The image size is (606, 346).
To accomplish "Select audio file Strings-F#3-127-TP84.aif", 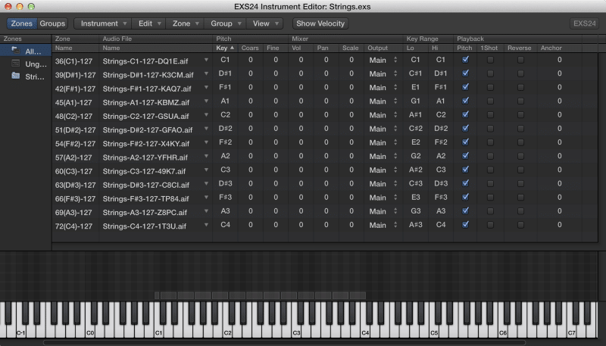I will (145, 198).
